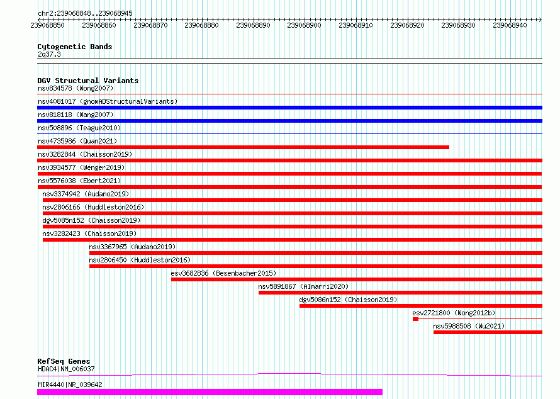This screenshot has width=560, height=399.
Task: Click the RefSeq Genes track title
Action: [64, 361]
